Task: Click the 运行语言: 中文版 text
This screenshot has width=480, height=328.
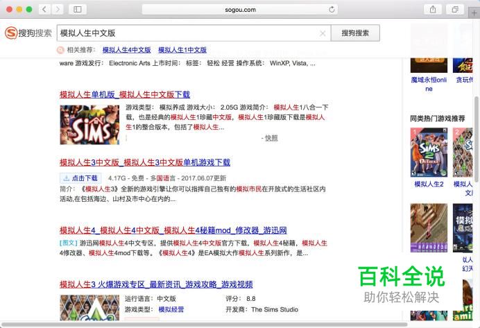Action: [151, 299]
